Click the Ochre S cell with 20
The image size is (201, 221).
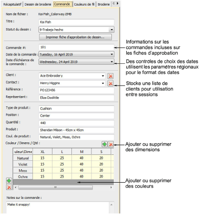[x=101, y=177]
